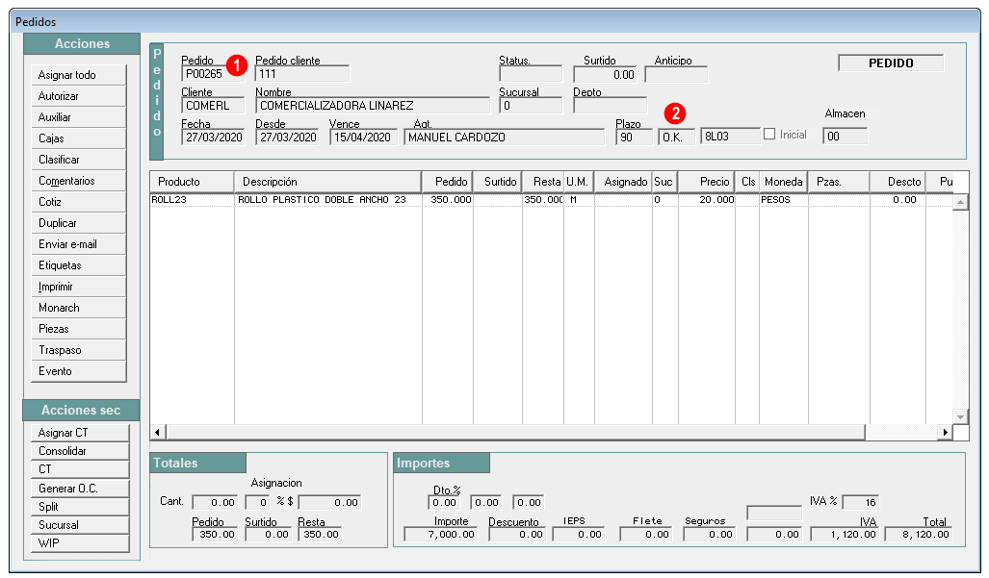Click the field showing 8L03
Viewport: 989px width, 578px height.
730,137
